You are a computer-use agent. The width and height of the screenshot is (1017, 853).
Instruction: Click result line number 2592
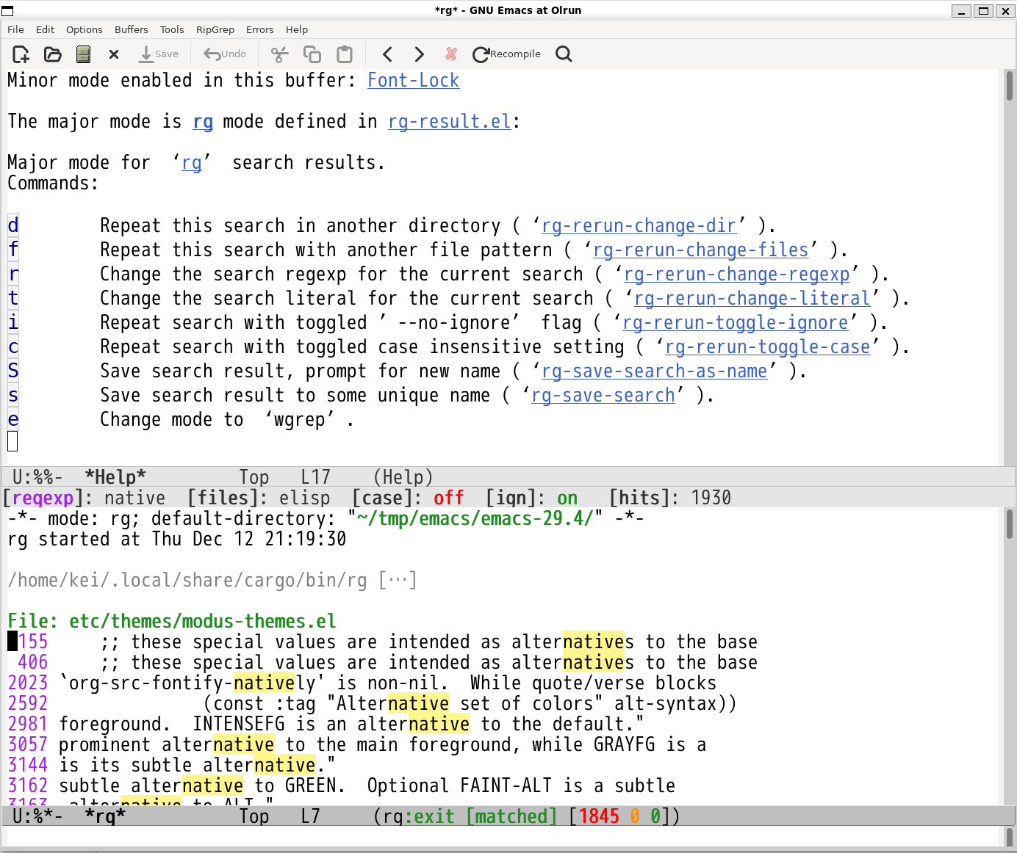[x=28, y=704]
